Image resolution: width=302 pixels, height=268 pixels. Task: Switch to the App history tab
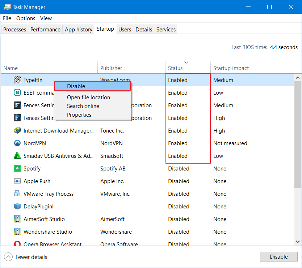78,29
